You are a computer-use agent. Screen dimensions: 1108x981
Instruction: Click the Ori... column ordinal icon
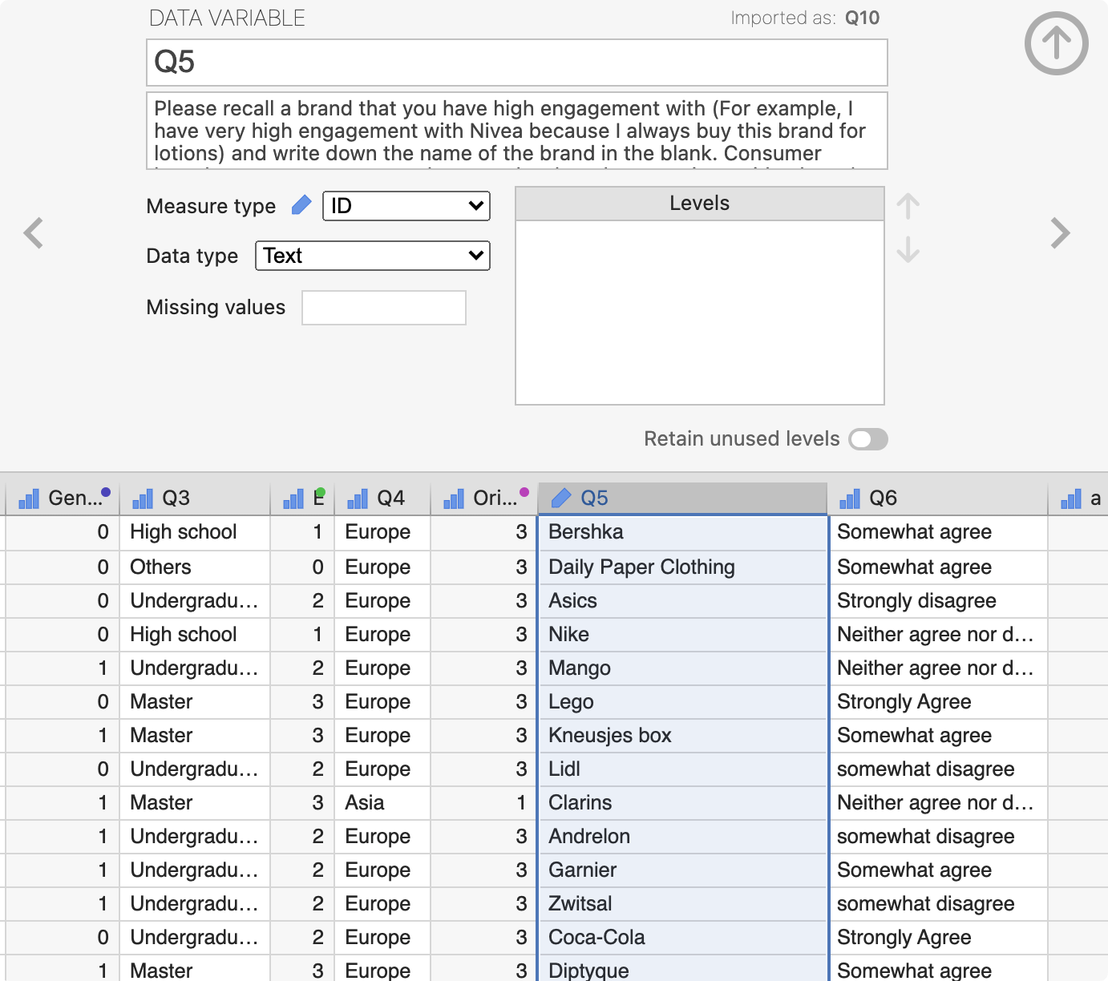point(454,499)
